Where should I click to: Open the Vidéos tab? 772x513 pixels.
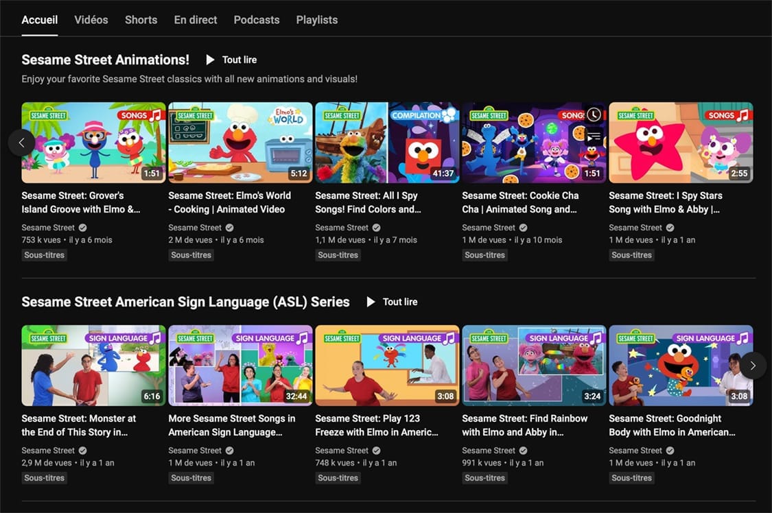coord(91,20)
